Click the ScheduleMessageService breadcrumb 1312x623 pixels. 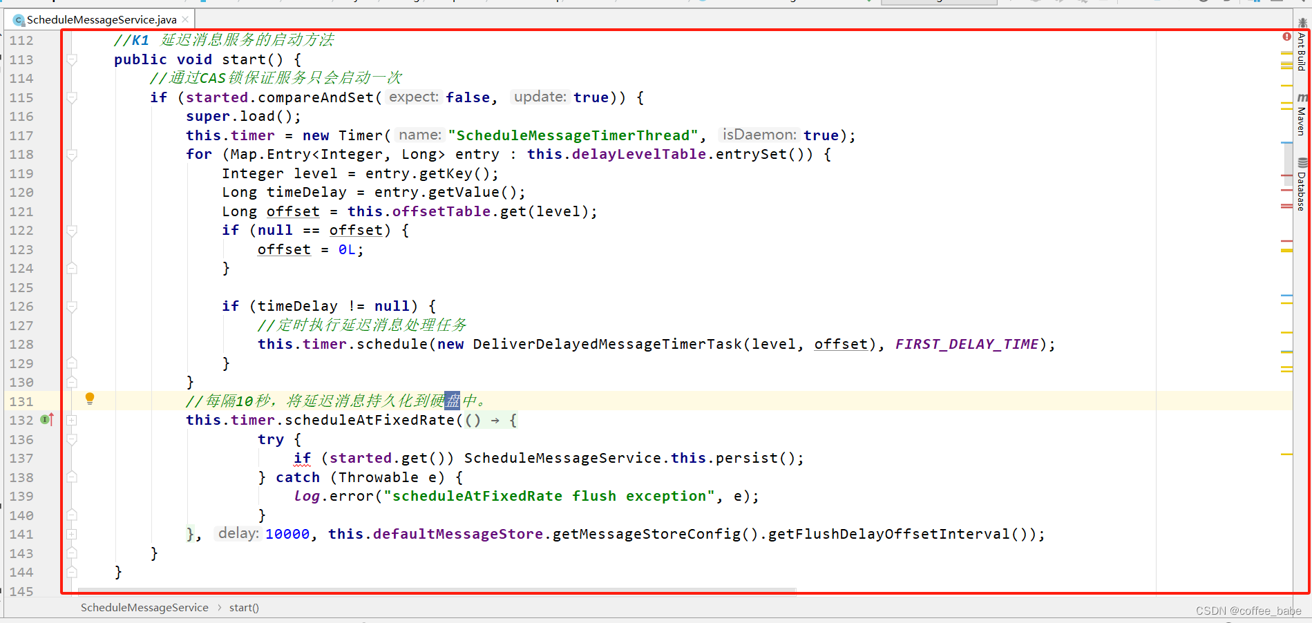click(144, 608)
